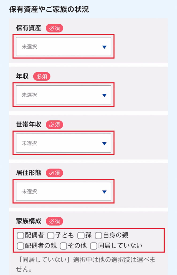Toggle the 同居していない checkbox
Viewport: 177px width, 275px height.
pyautogui.click(x=93, y=246)
